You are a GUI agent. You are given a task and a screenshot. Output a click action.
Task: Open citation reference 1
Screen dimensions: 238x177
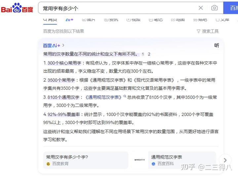(143, 54)
